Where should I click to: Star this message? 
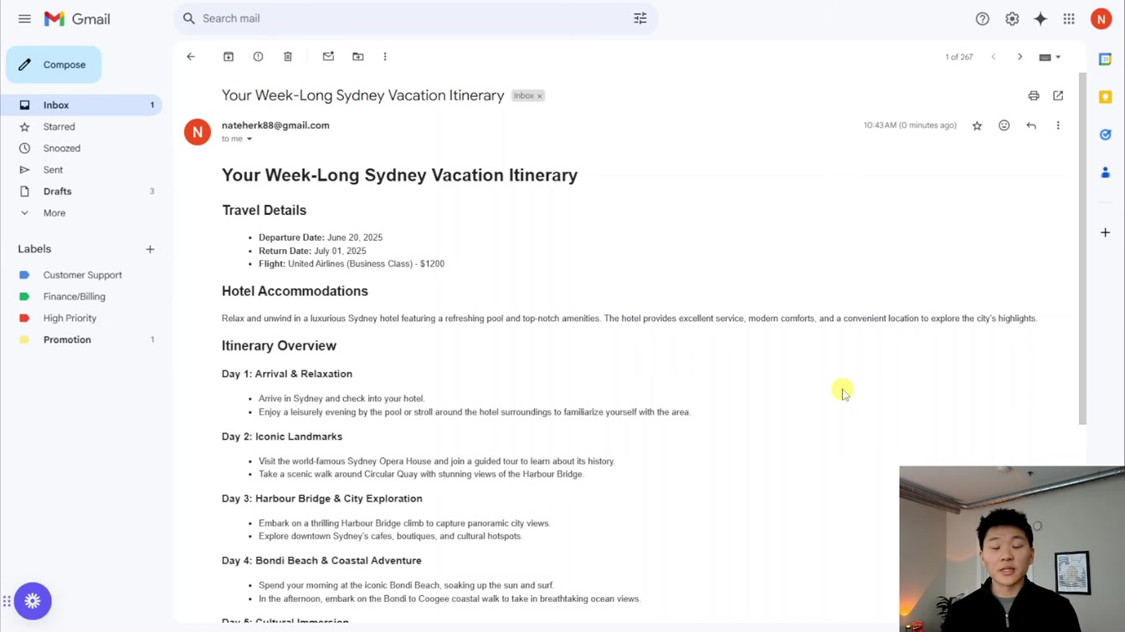tap(977, 125)
